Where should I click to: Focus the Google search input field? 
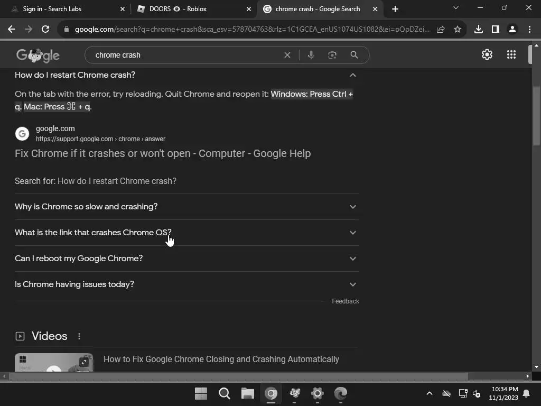[188, 55]
